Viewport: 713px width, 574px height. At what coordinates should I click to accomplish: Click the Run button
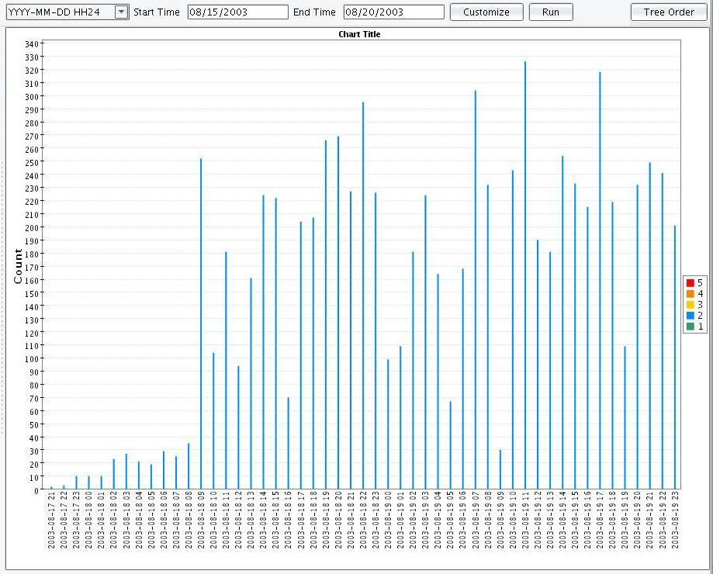(x=550, y=12)
